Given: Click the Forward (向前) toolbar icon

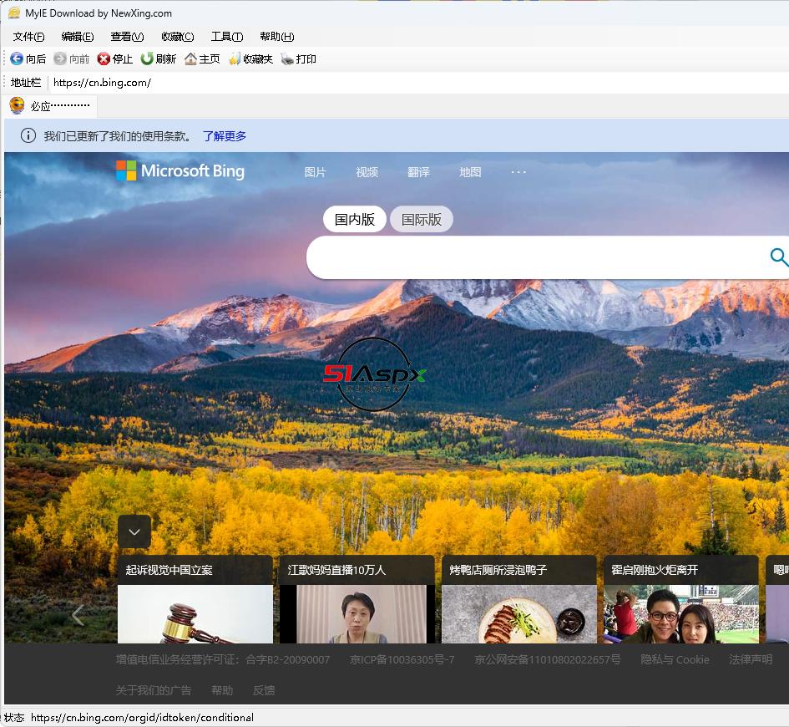Looking at the screenshot, I should click(x=60, y=58).
